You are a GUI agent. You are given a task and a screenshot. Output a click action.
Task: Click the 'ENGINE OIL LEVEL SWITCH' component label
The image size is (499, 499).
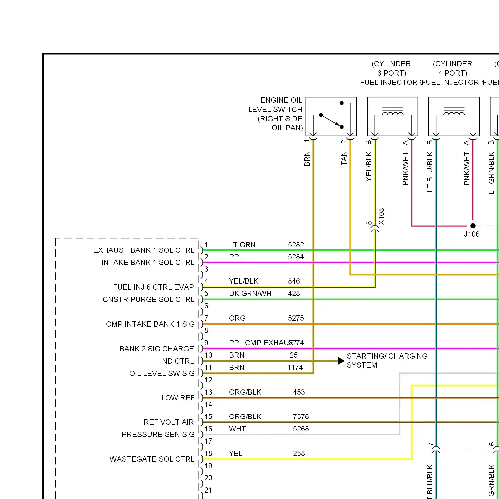(x=275, y=114)
